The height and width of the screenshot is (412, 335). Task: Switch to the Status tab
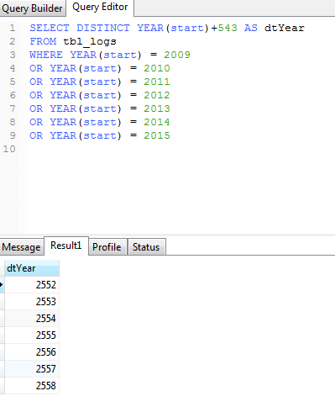(x=146, y=247)
